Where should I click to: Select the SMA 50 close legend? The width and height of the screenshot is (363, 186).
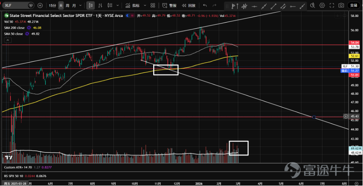point(14,33)
